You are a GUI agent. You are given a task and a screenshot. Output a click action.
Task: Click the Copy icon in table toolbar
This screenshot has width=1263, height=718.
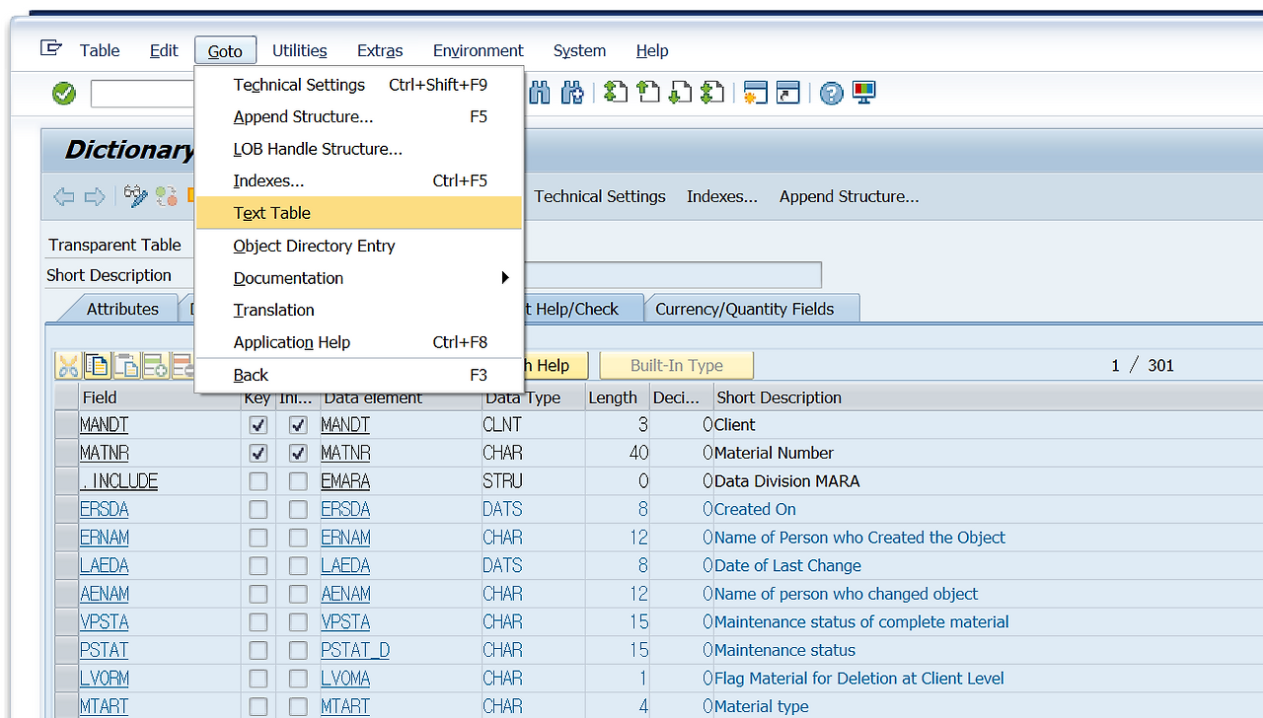click(97, 366)
